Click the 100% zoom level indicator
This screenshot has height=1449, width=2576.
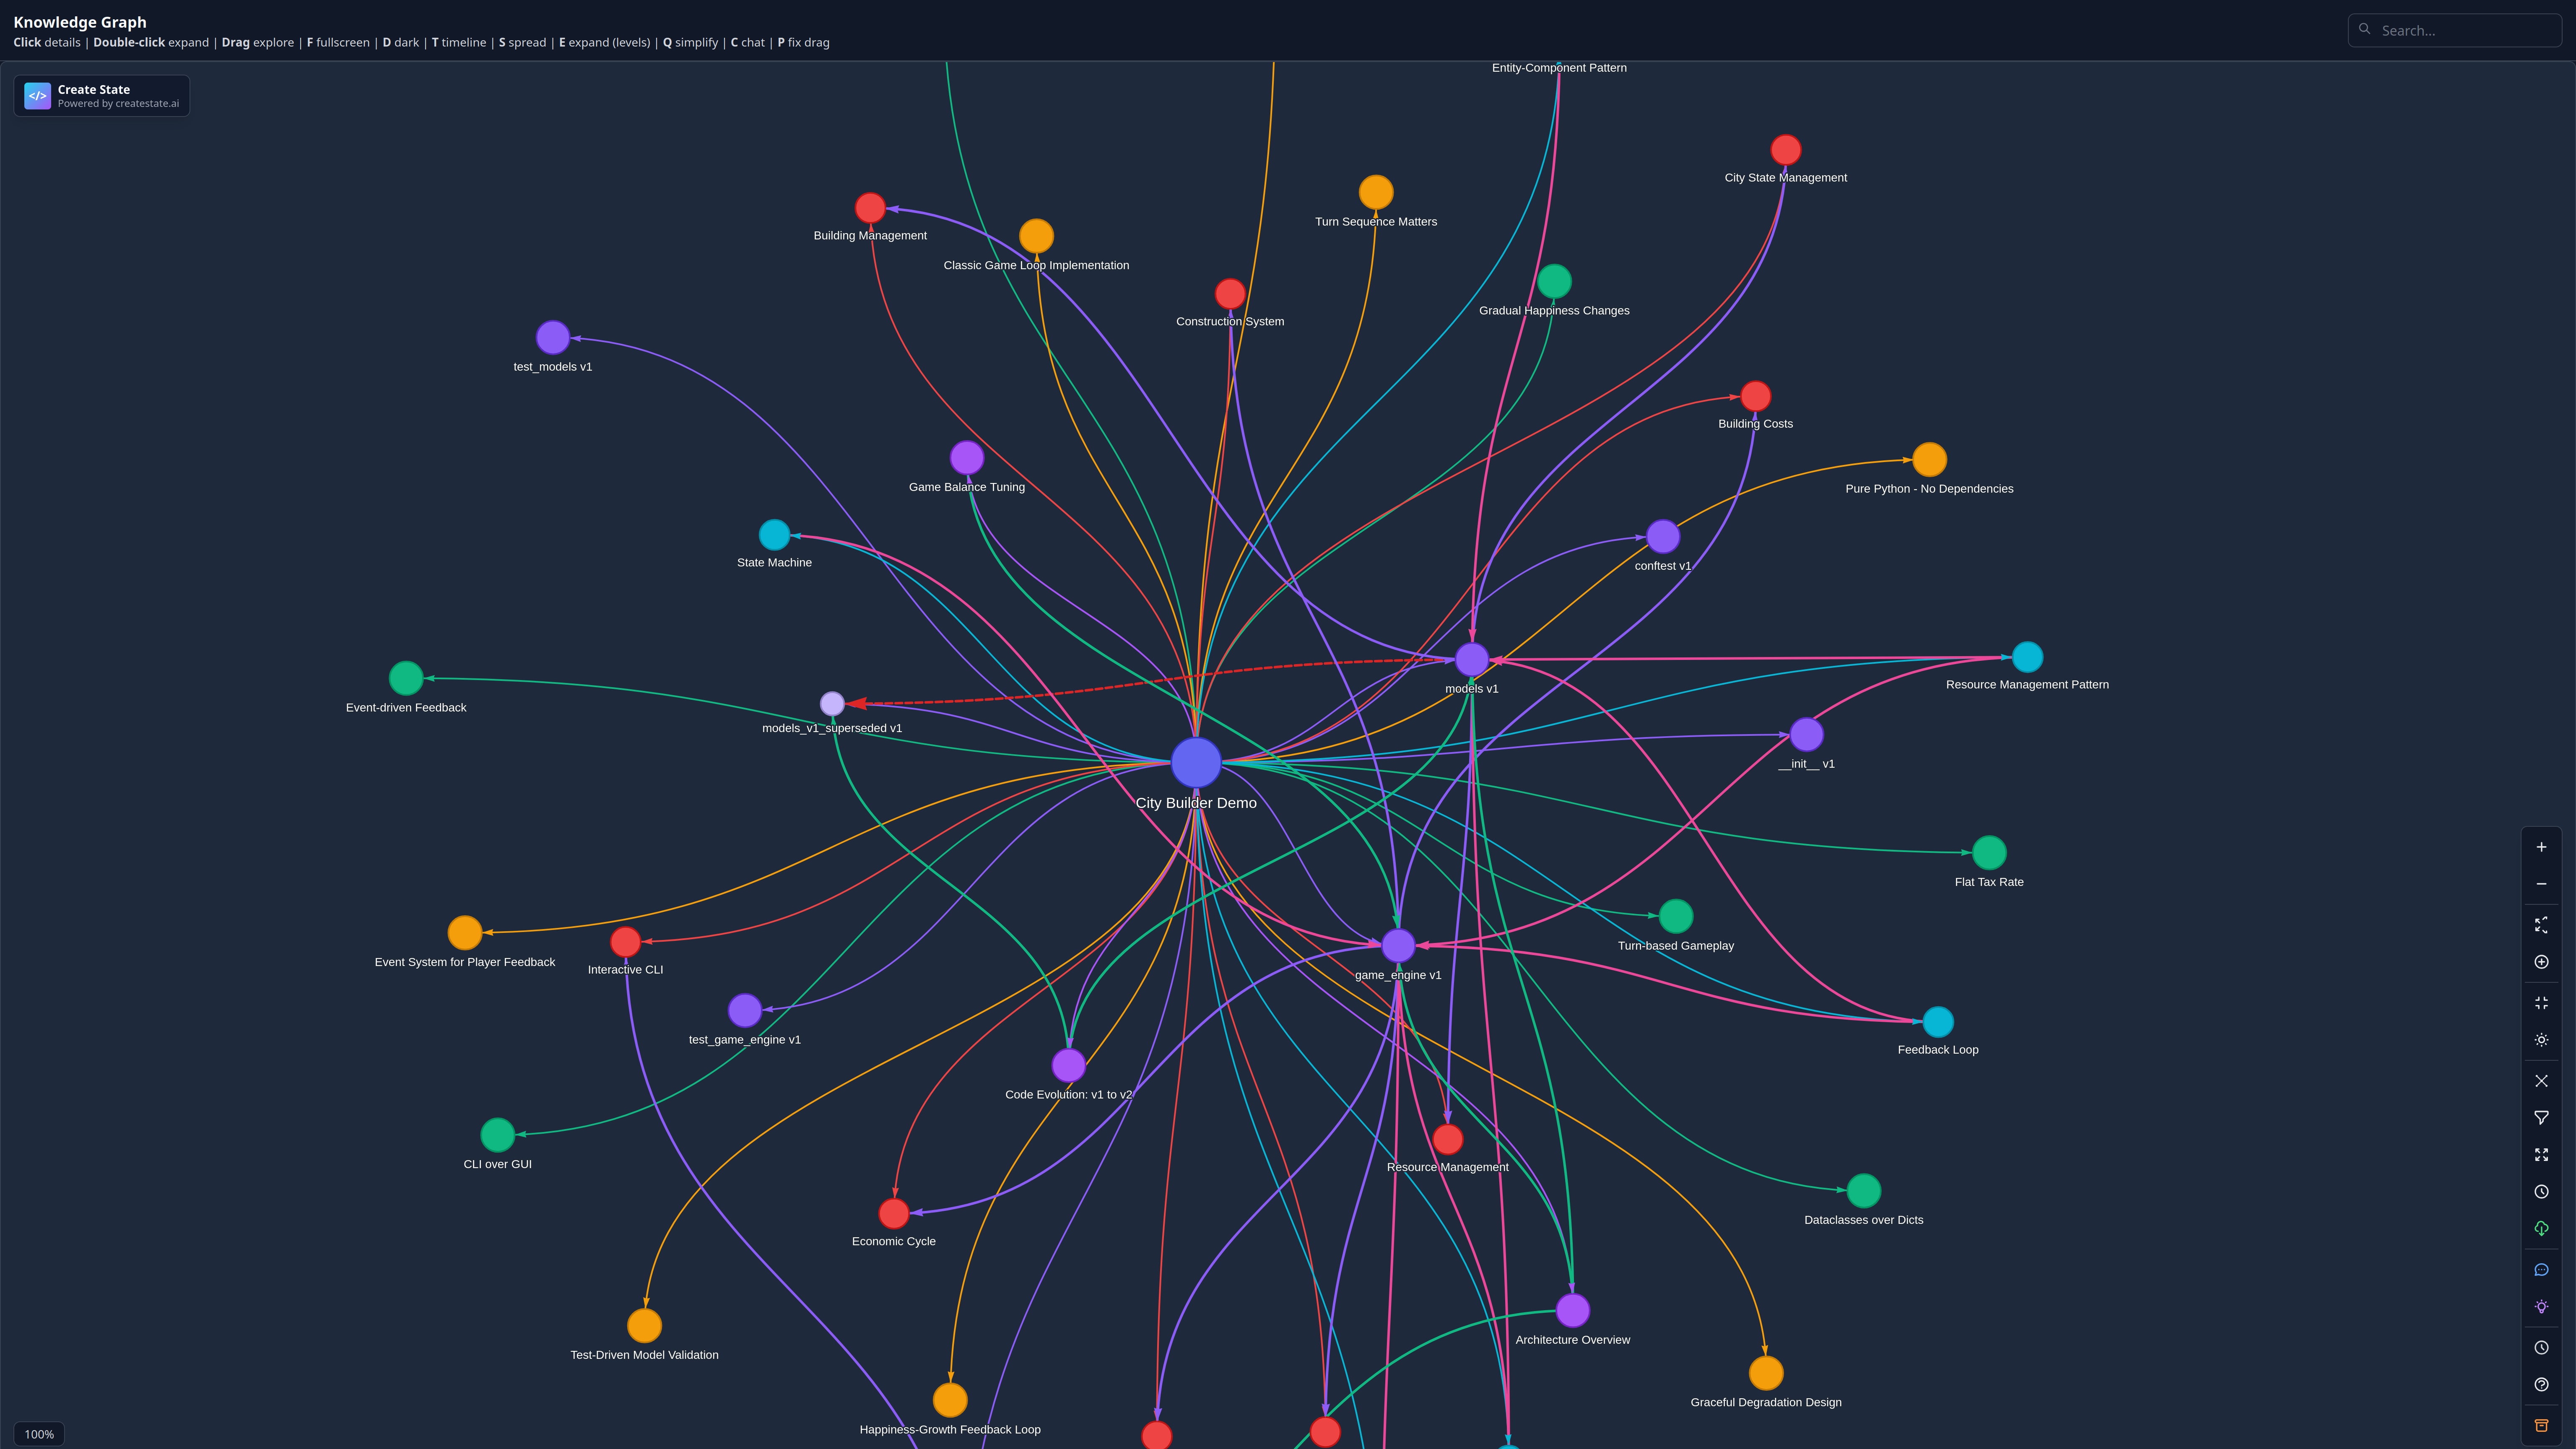click(39, 1433)
